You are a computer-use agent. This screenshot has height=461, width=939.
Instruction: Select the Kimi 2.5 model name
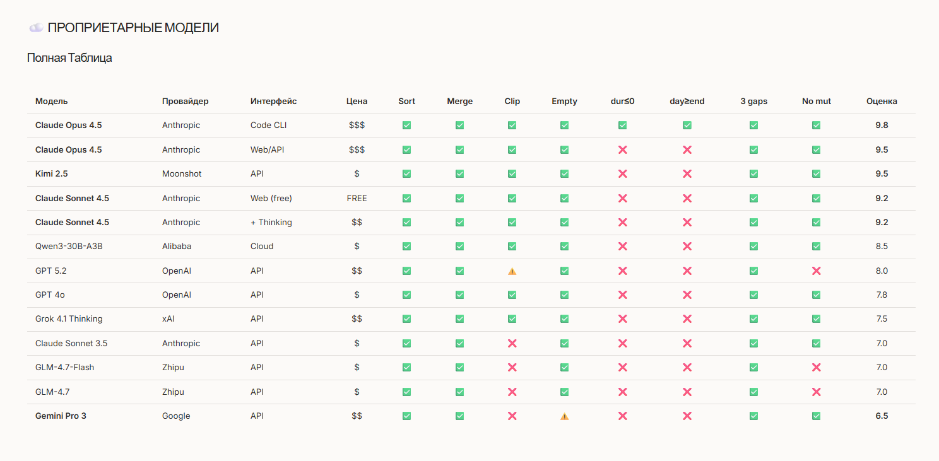[x=51, y=173]
